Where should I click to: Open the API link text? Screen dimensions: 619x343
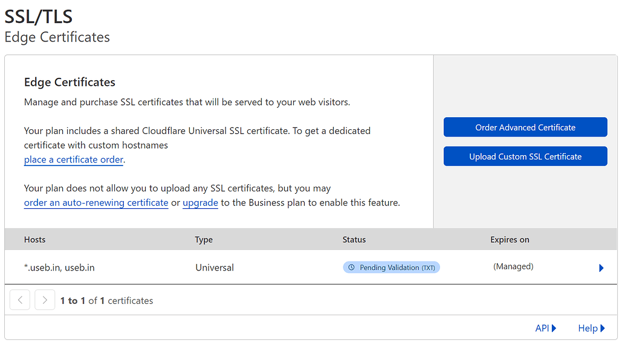click(x=542, y=329)
